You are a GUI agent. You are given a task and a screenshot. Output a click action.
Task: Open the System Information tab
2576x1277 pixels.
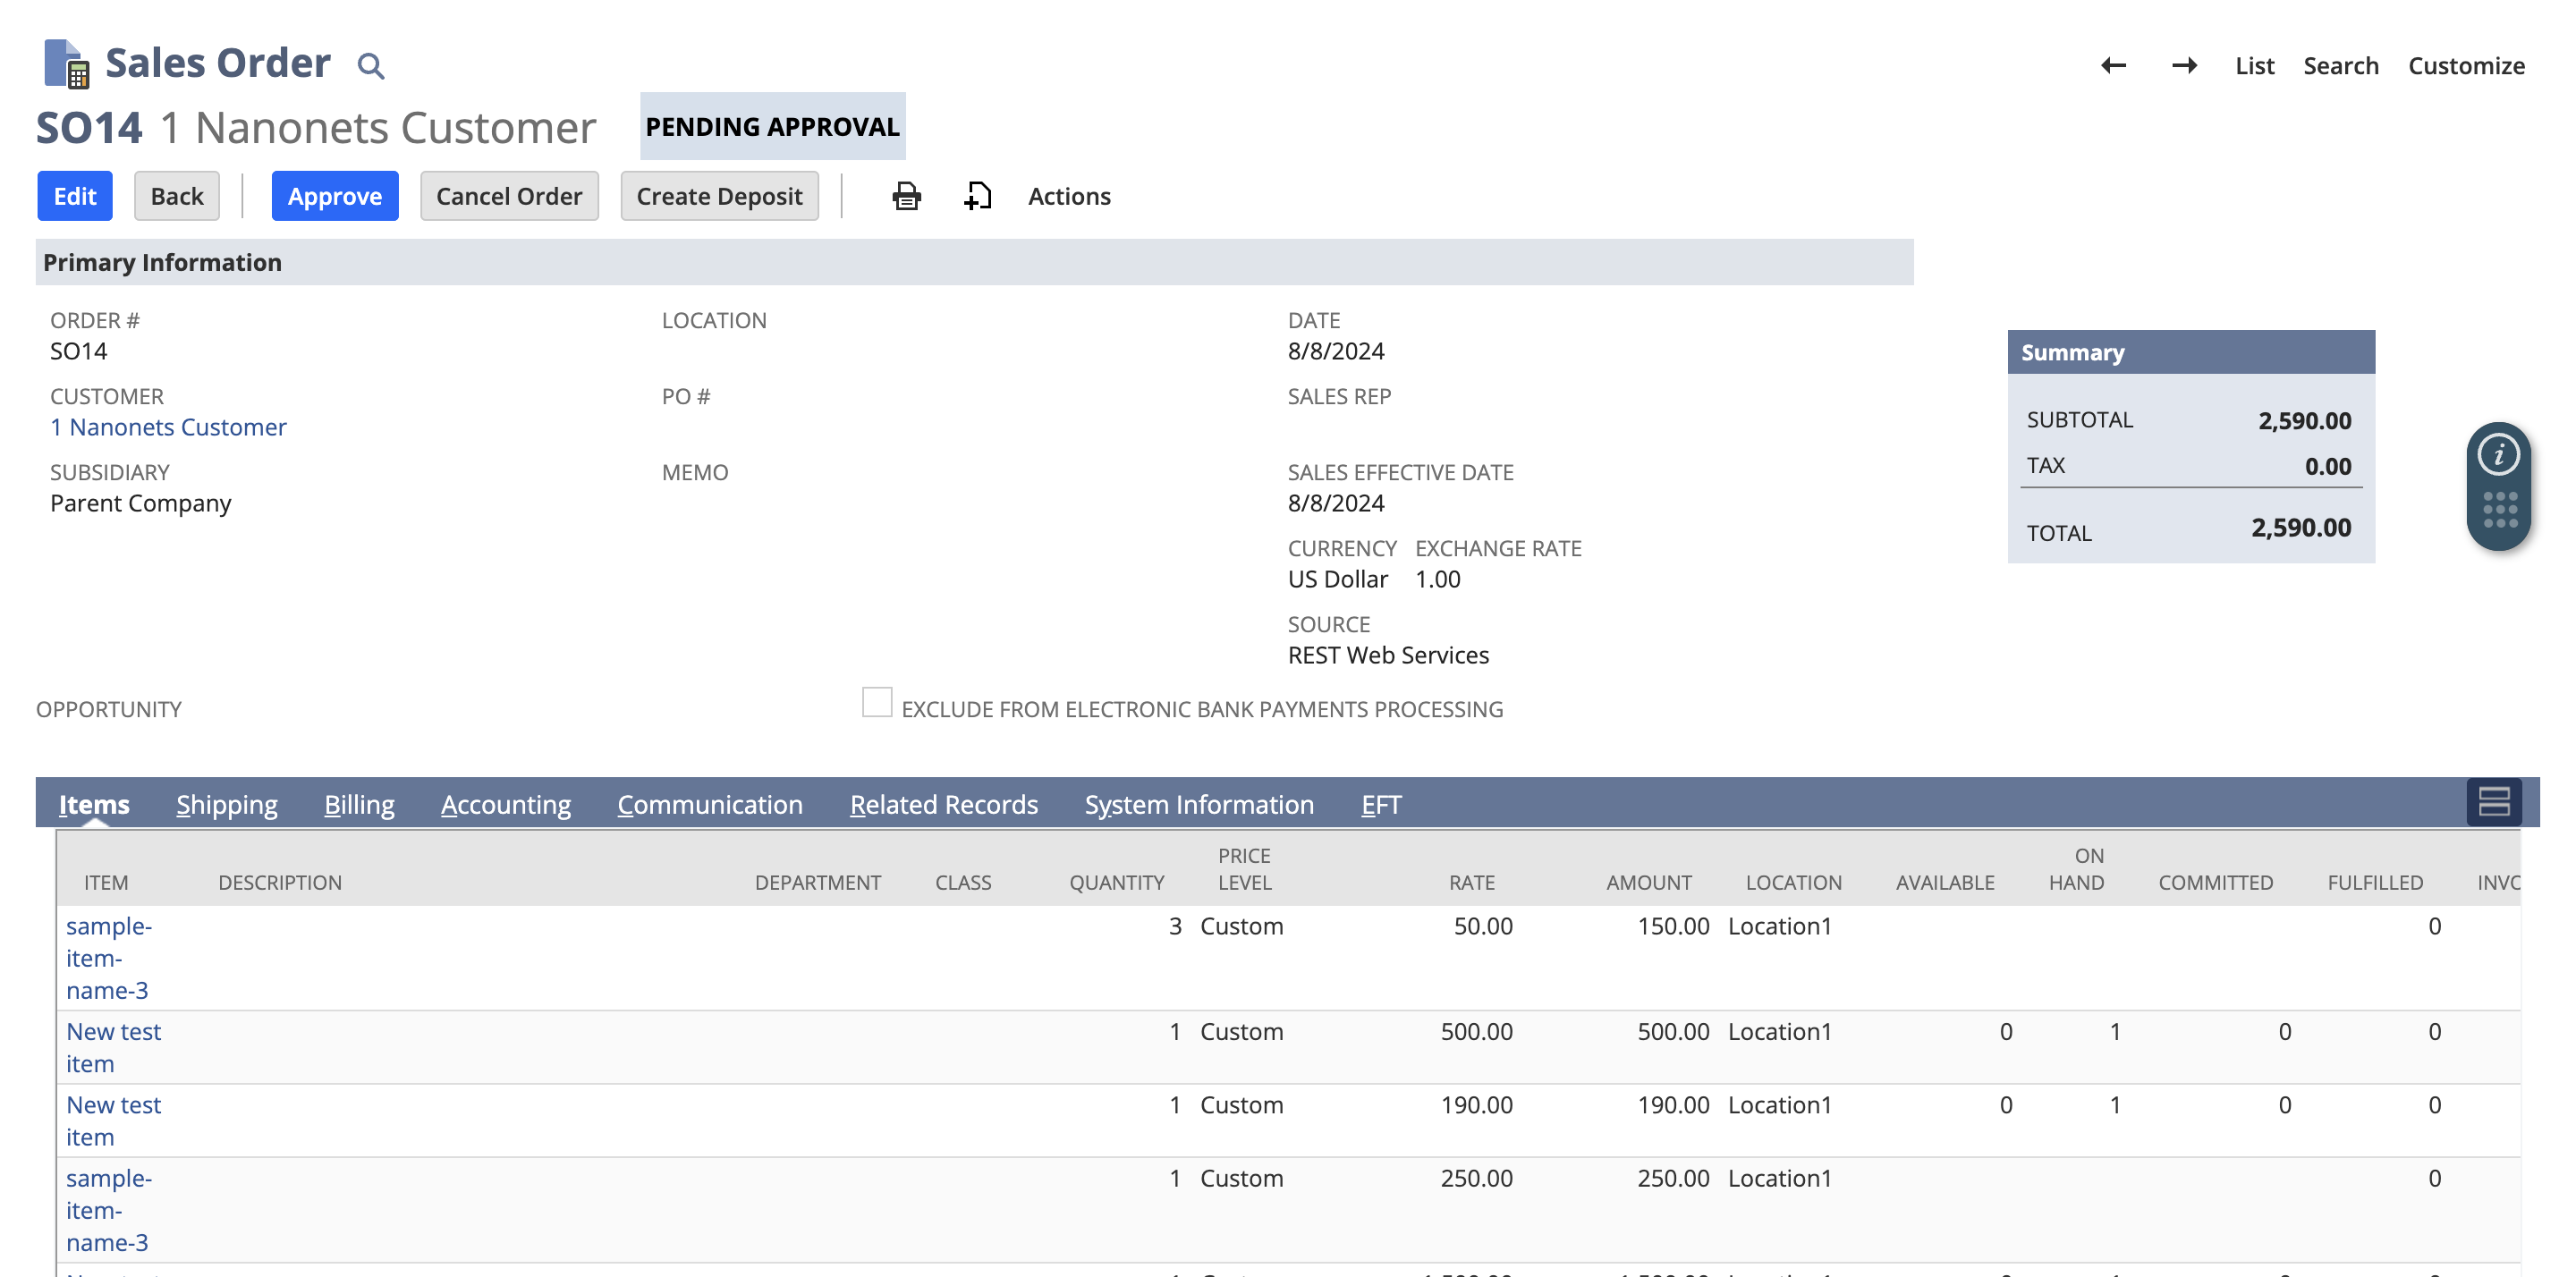pos(1198,804)
